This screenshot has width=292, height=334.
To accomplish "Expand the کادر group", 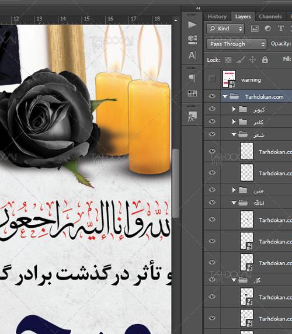I will pyautogui.click(x=234, y=122).
